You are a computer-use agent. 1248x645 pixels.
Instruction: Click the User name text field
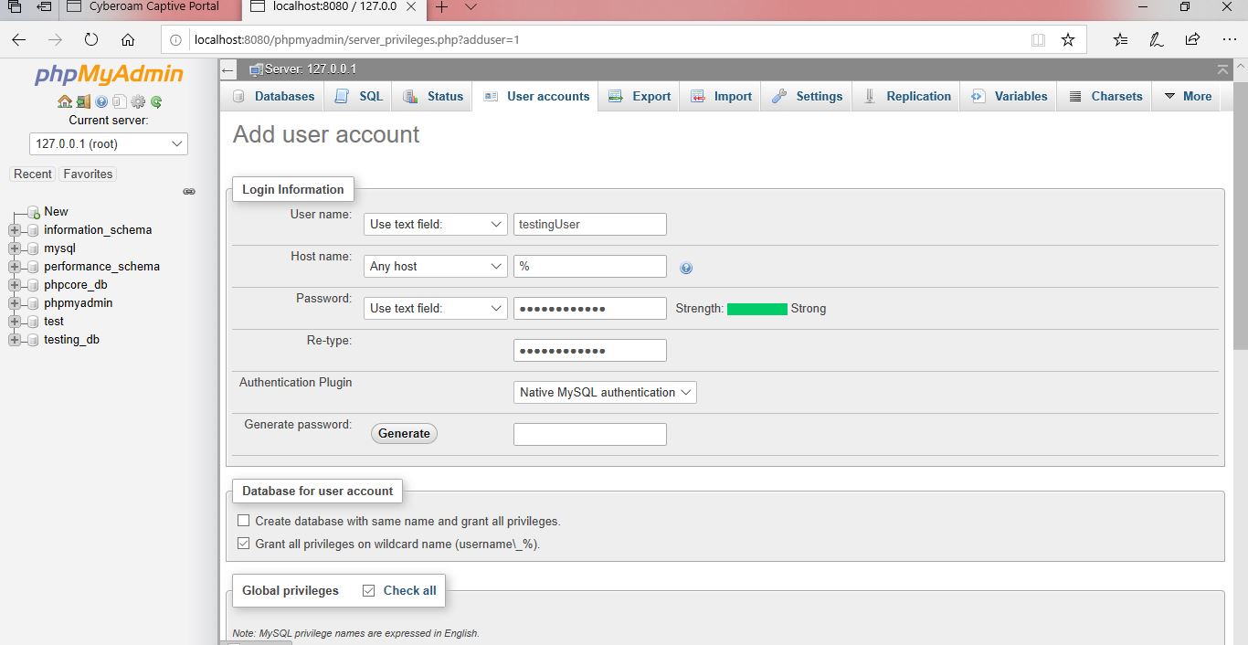(590, 225)
